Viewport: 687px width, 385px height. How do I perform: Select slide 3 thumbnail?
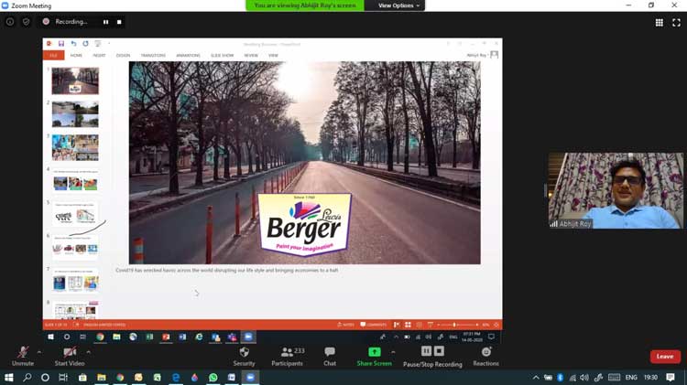point(75,147)
